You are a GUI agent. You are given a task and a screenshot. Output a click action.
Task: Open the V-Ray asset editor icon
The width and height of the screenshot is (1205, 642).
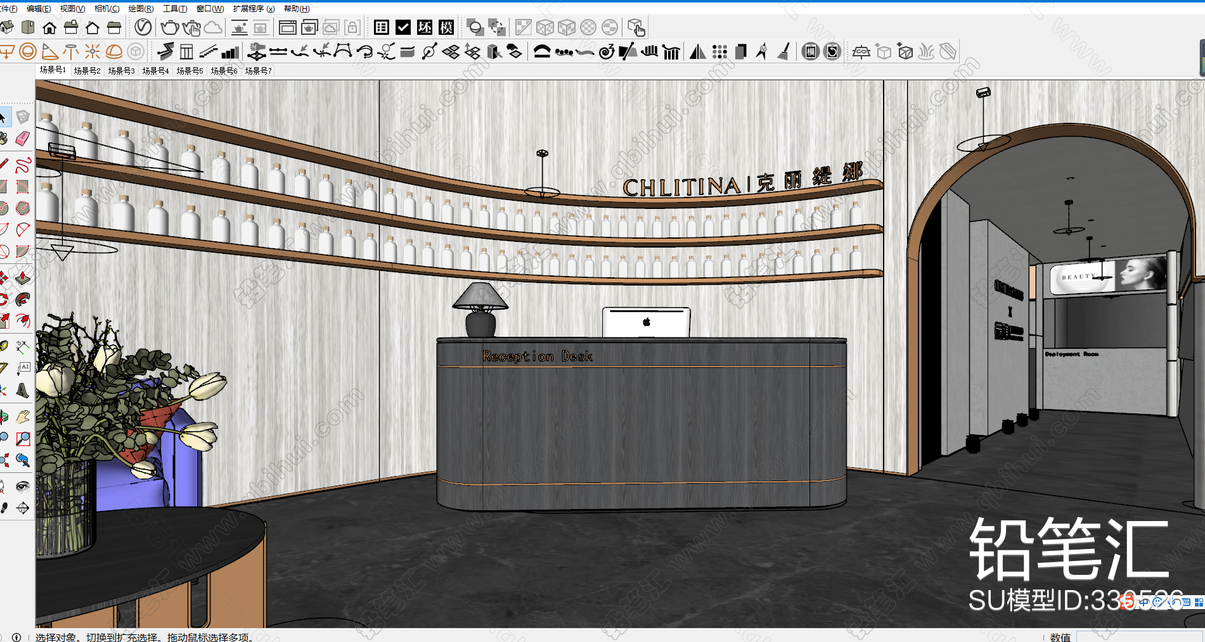tap(144, 27)
